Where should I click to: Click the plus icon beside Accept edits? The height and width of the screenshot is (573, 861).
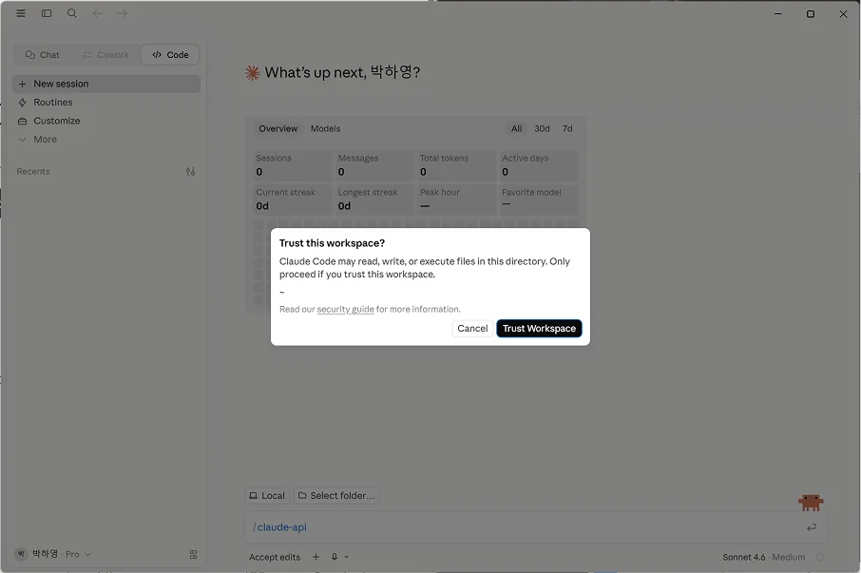coord(316,557)
